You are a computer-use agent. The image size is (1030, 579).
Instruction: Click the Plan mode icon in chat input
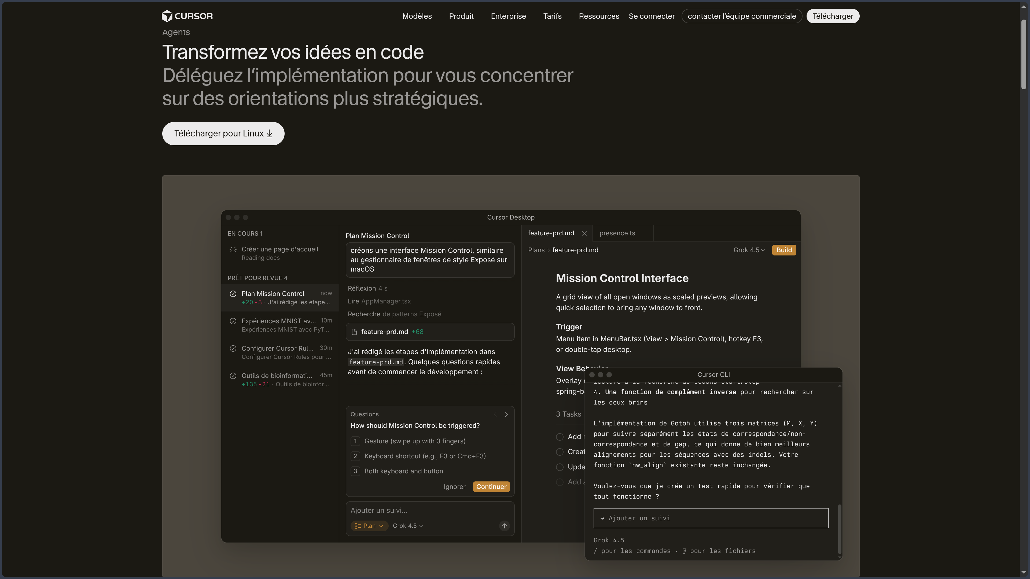(358, 526)
